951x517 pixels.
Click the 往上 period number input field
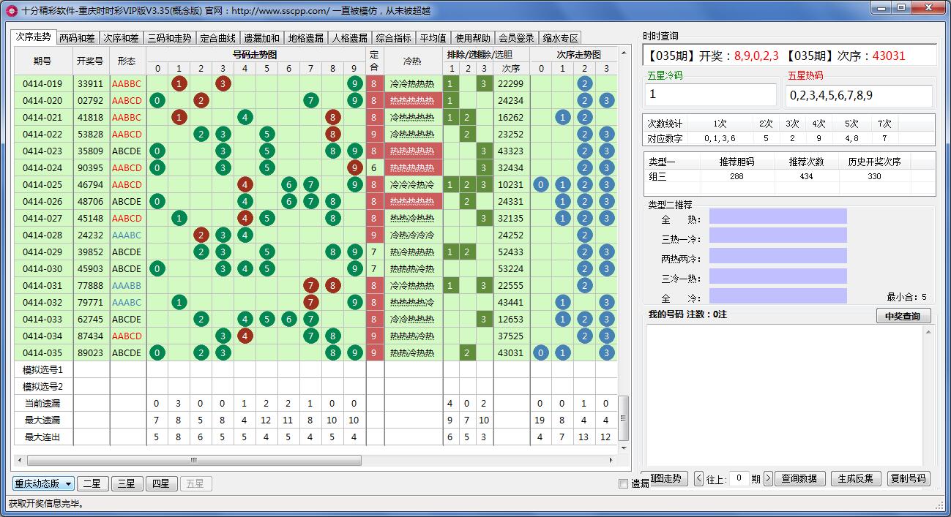pos(739,479)
